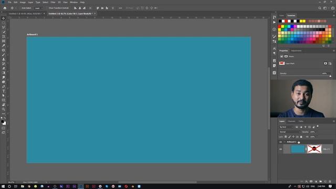
Task: Select the Frame tool
Action: point(4,41)
